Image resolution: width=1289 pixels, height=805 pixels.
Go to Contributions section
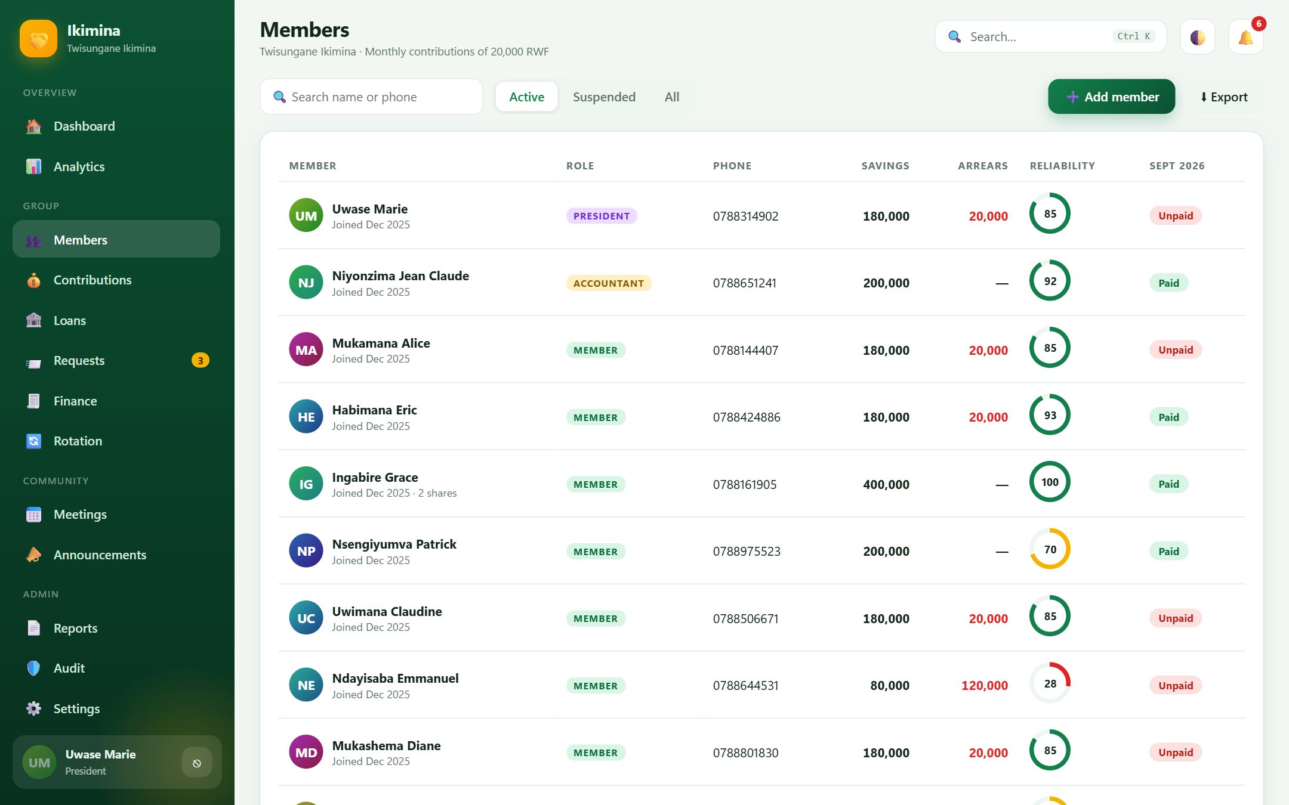click(116, 280)
